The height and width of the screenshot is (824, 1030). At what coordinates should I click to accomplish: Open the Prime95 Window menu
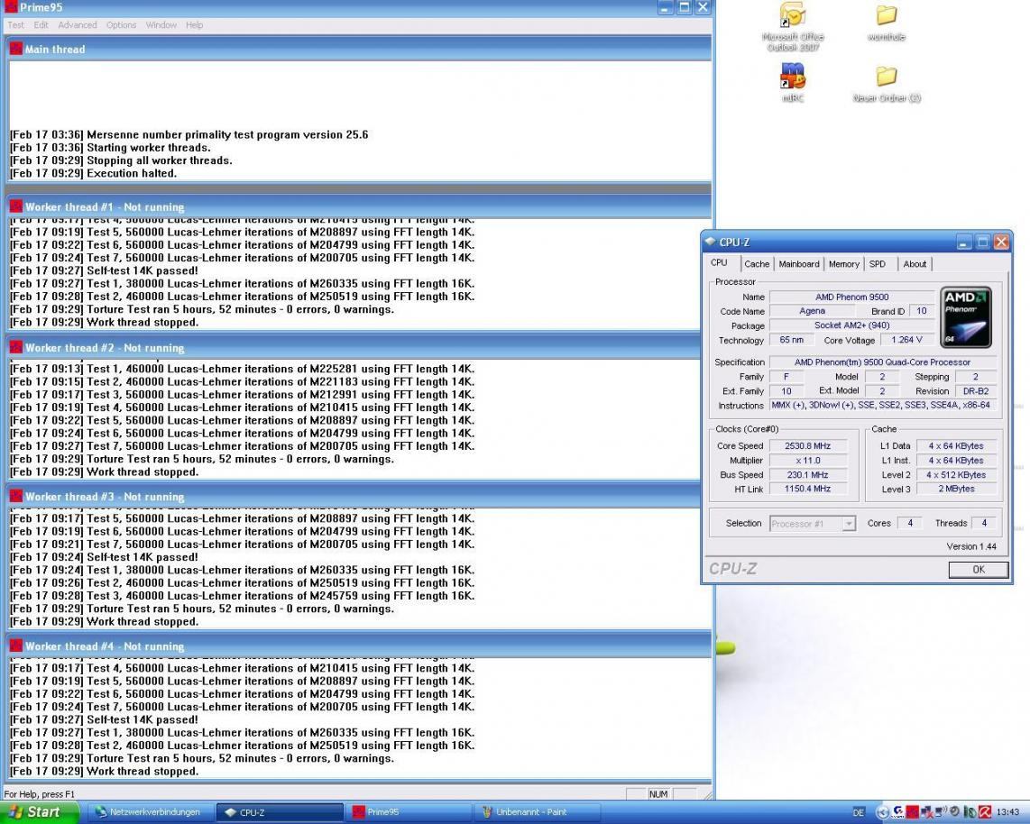click(x=161, y=25)
